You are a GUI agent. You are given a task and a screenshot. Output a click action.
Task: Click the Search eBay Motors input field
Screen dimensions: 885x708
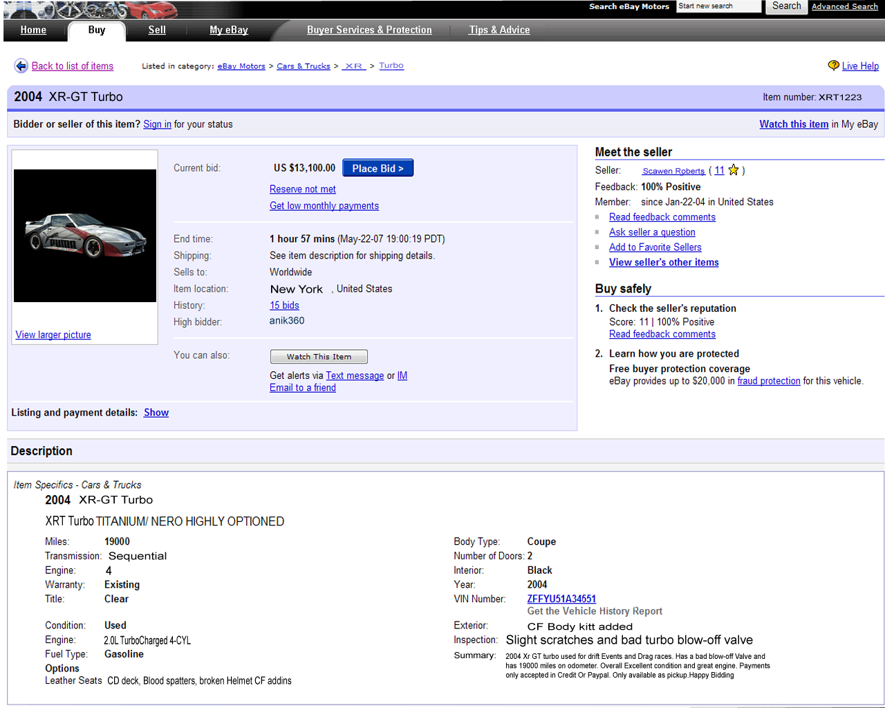pyautogui.click(x=718, y=6)
